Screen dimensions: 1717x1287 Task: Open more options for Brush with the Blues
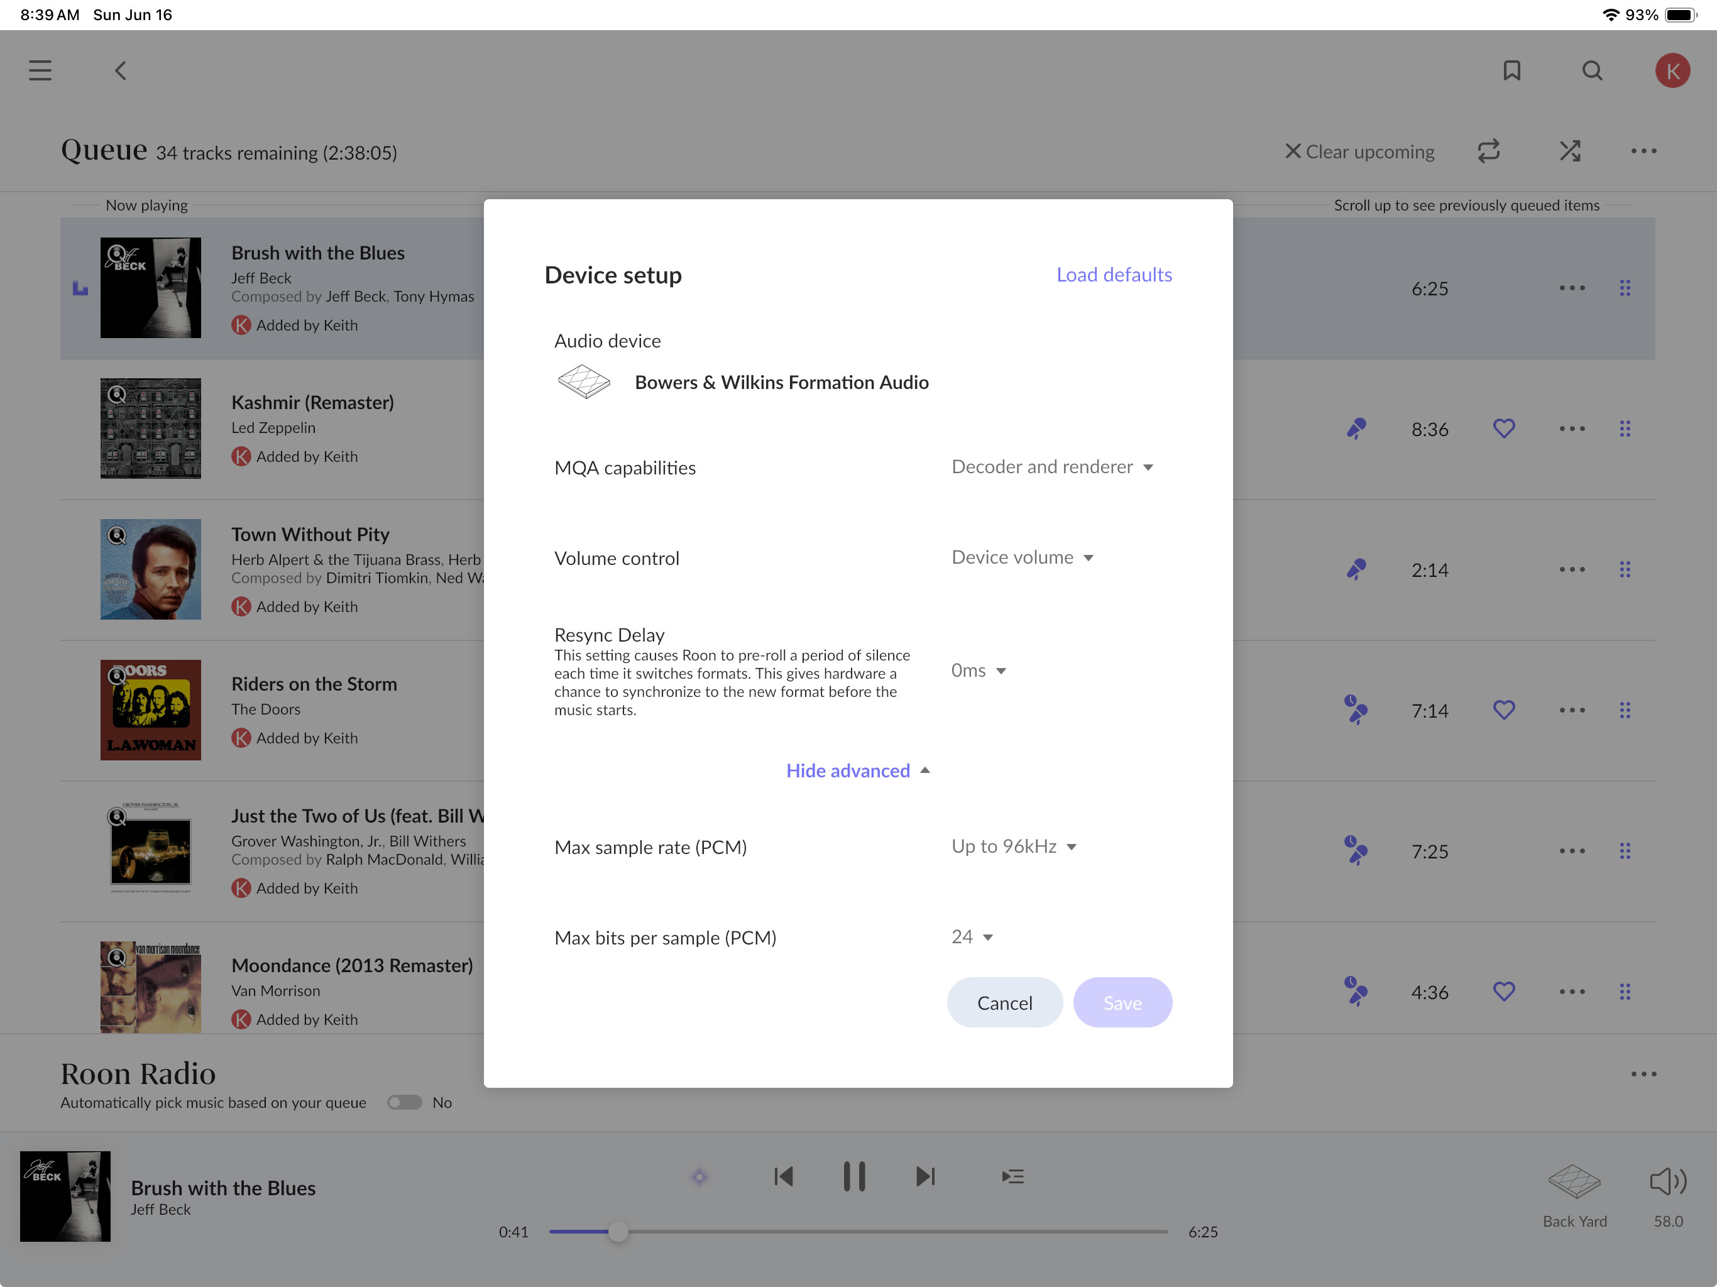coord(1572,288)
